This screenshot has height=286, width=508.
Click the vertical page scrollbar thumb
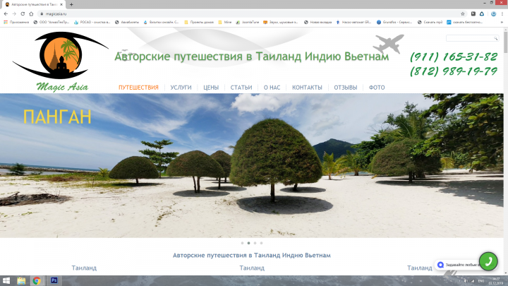tap(505, 42)
